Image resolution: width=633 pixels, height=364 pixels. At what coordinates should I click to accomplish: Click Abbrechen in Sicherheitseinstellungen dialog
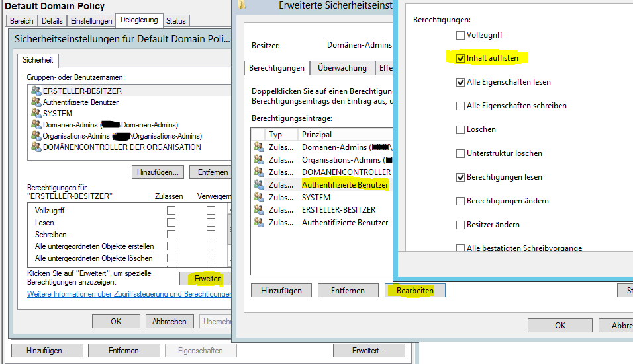[170, 321]
